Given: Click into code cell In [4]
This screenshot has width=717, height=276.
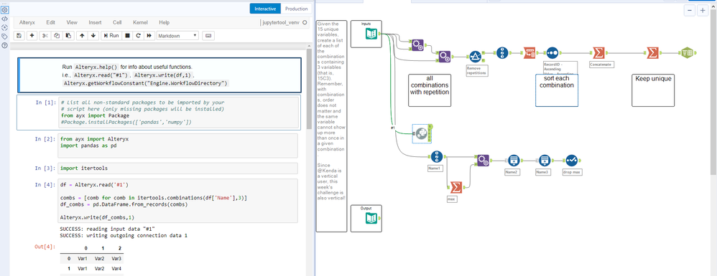Looking at the screenshot, I should (x=177, y=200).
